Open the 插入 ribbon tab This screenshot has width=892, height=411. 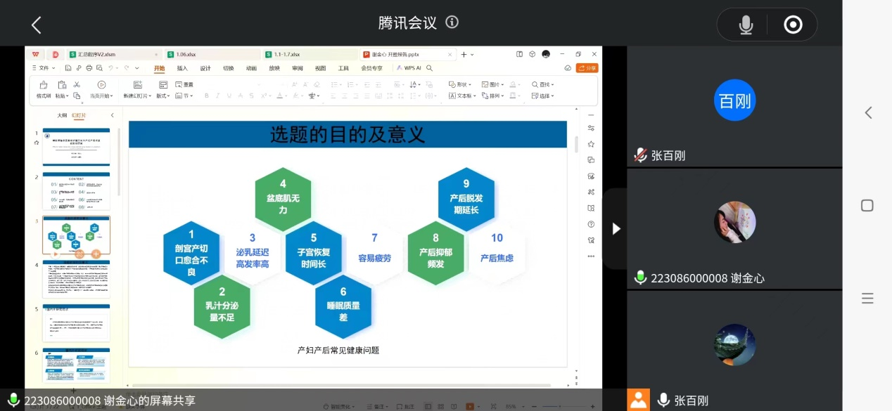182,68
